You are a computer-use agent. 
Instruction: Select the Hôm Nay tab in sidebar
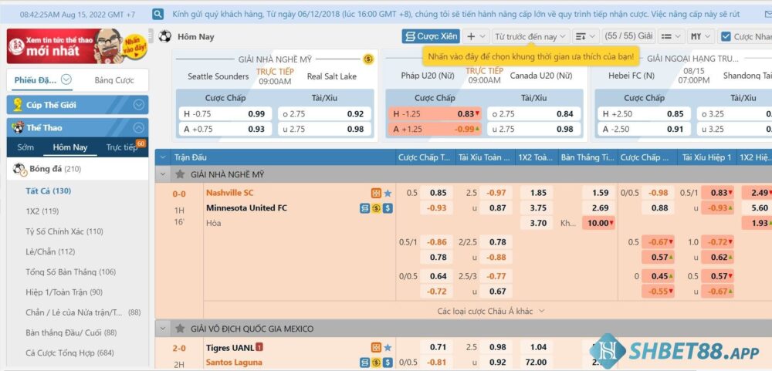(70, 147)
